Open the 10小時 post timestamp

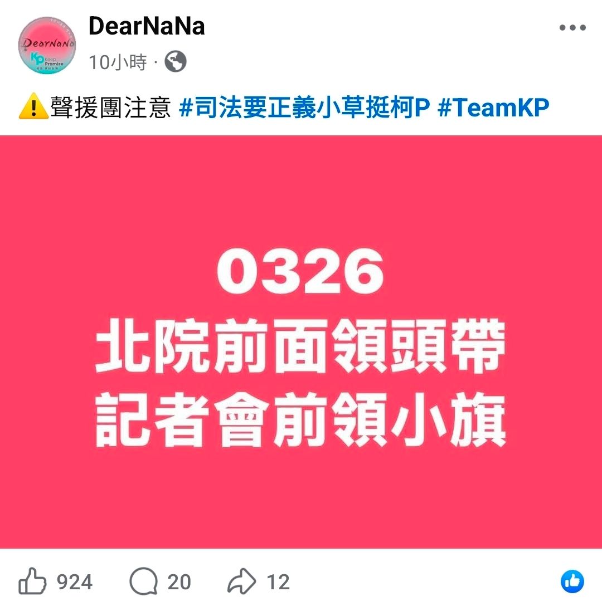click(x=118, y=62)
